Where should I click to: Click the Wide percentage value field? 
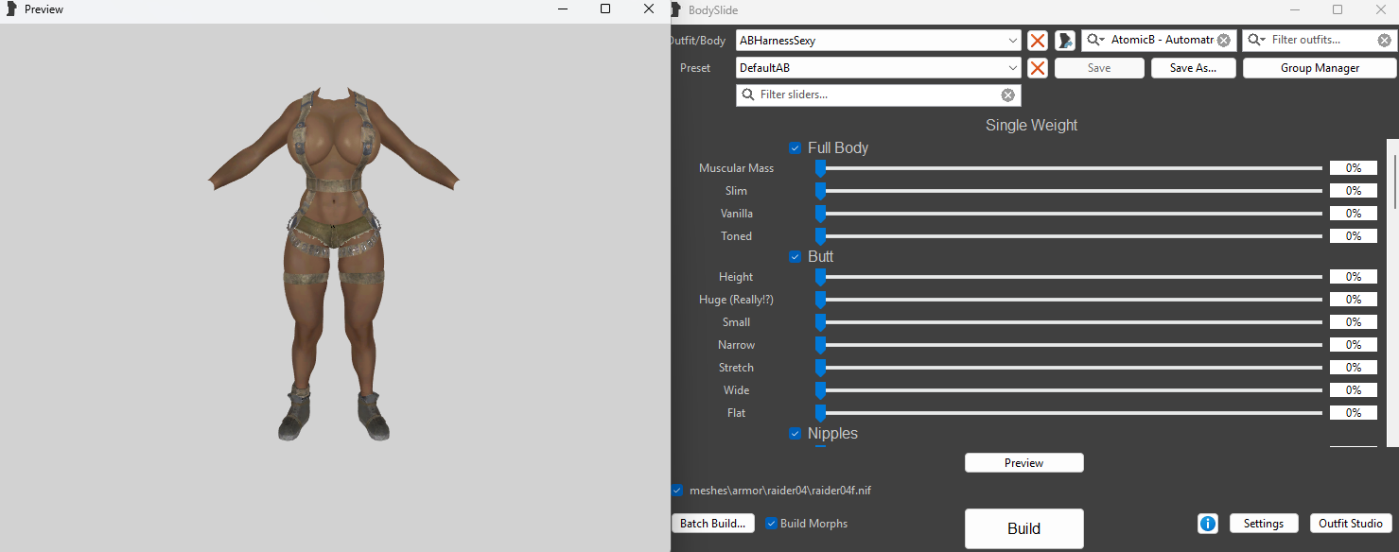tap(1354, 390)
